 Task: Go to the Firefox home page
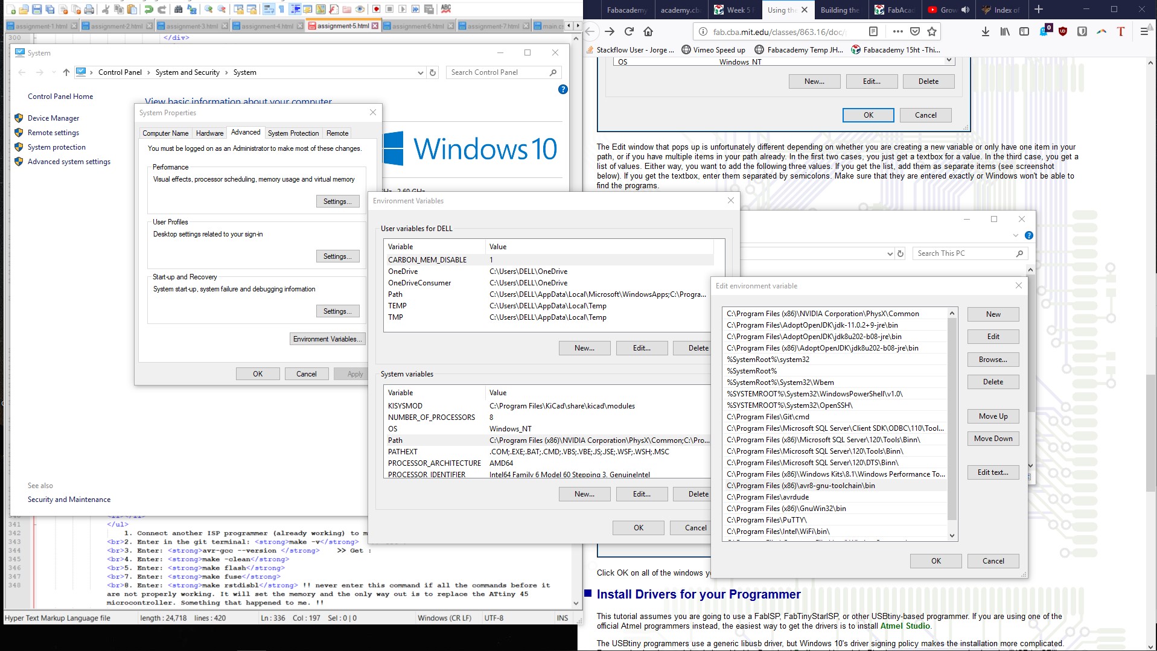(x=648, y=31)
